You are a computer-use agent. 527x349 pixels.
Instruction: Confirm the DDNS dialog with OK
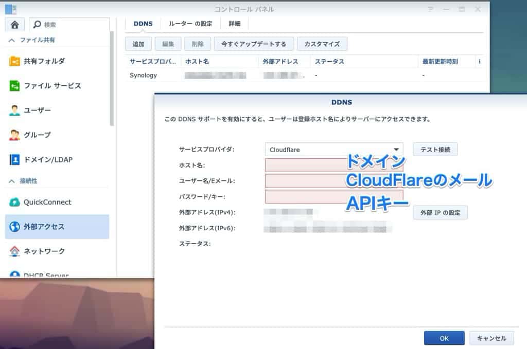pyautogui.click(x=444, y=338)
